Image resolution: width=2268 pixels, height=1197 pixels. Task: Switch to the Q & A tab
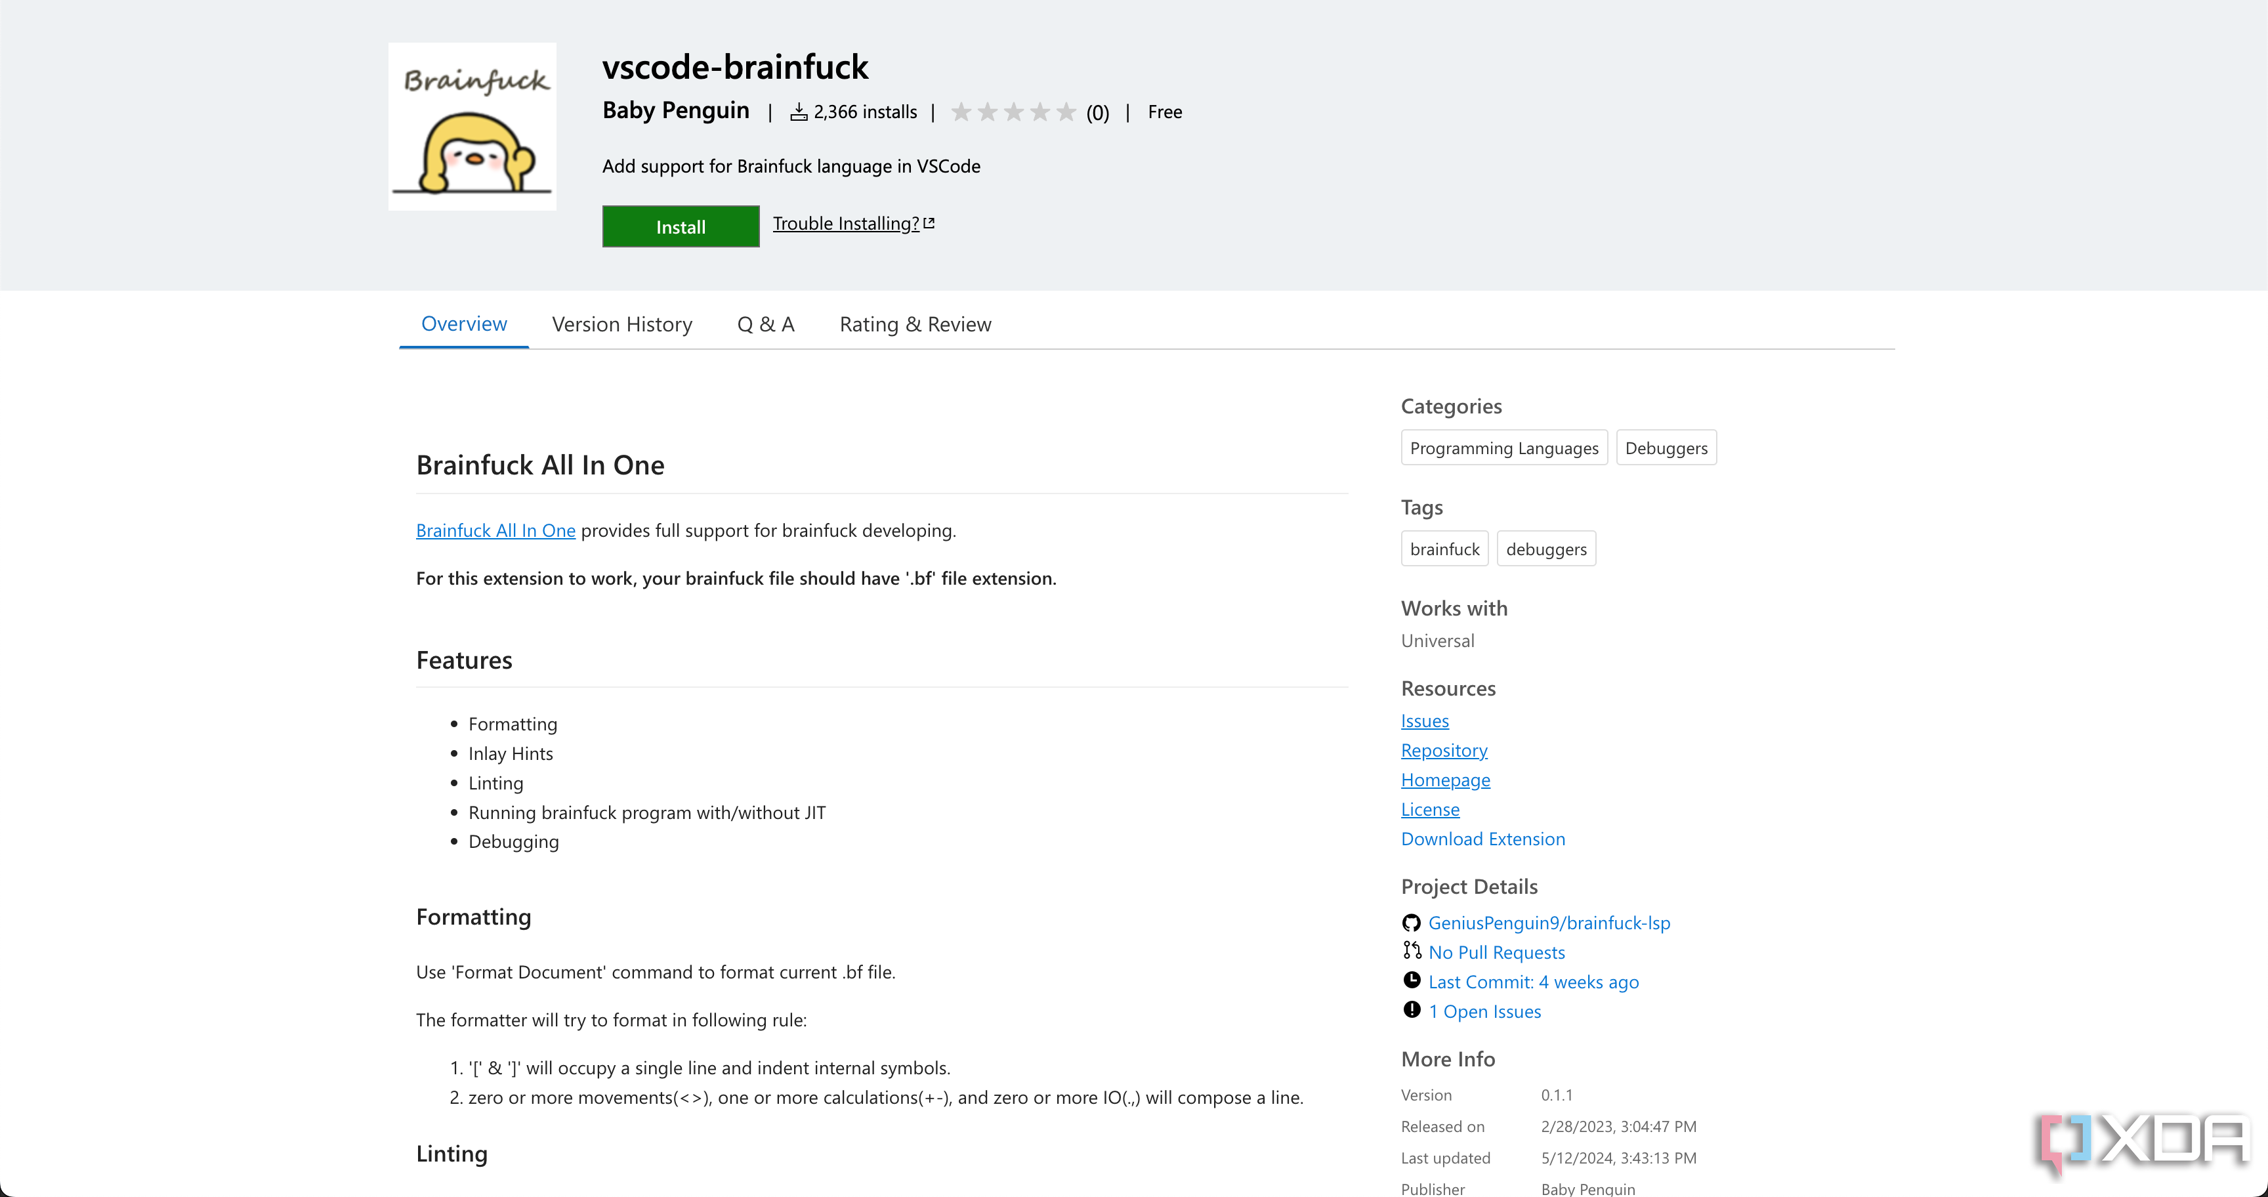tap(765, 322)
